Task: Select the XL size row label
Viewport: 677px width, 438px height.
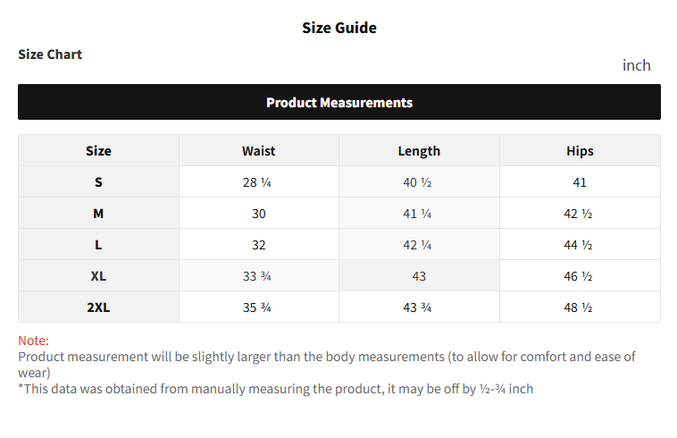Action: click(98, 276)
